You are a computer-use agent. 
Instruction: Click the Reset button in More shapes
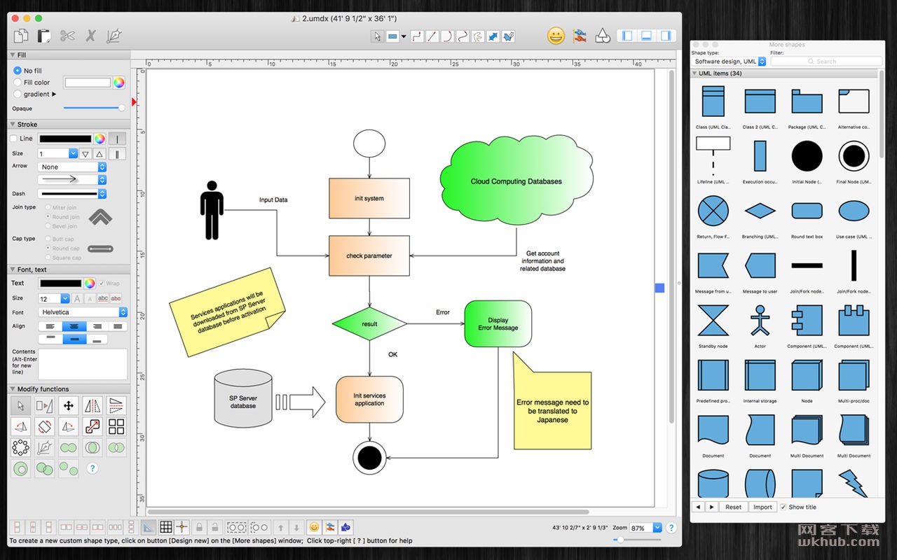(x=733, y=507)
